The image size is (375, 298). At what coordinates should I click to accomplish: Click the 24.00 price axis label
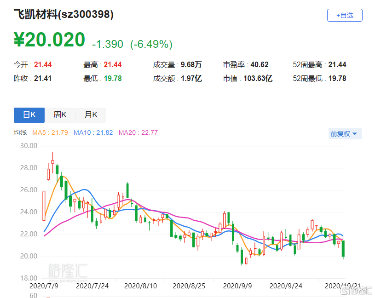pyautogui.click(x=29, y=212)
